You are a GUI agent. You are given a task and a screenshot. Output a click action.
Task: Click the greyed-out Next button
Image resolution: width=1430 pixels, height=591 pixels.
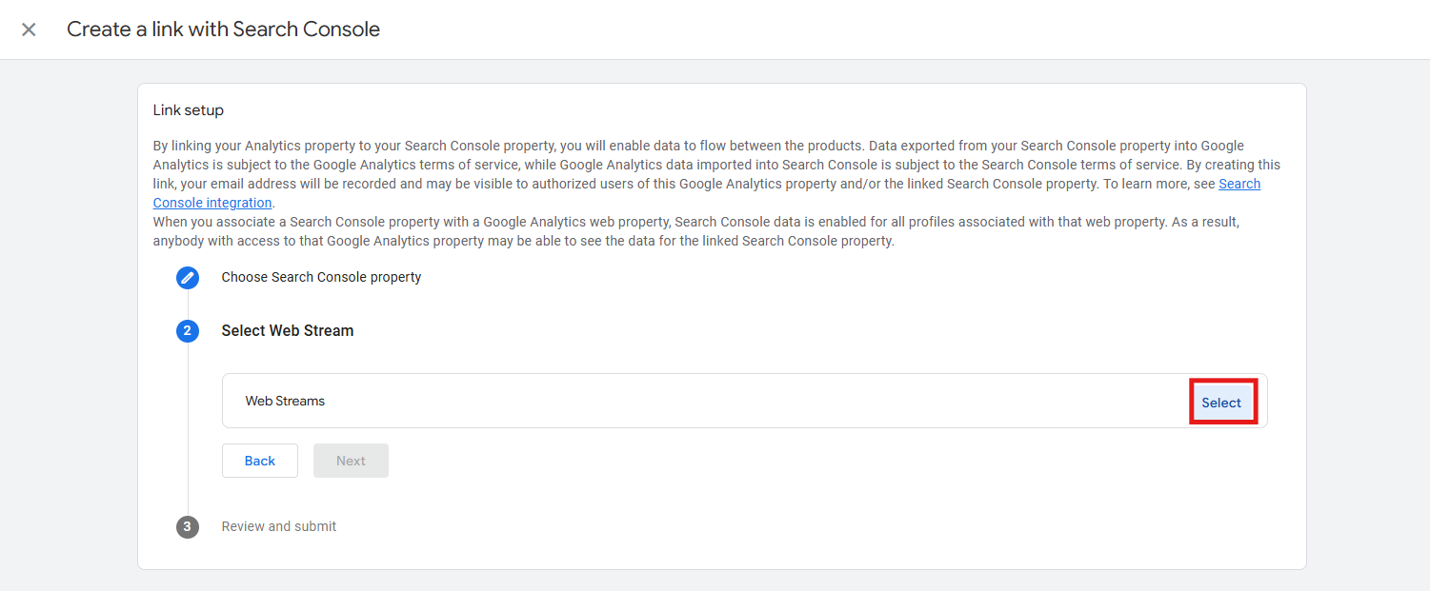point(351,461)
